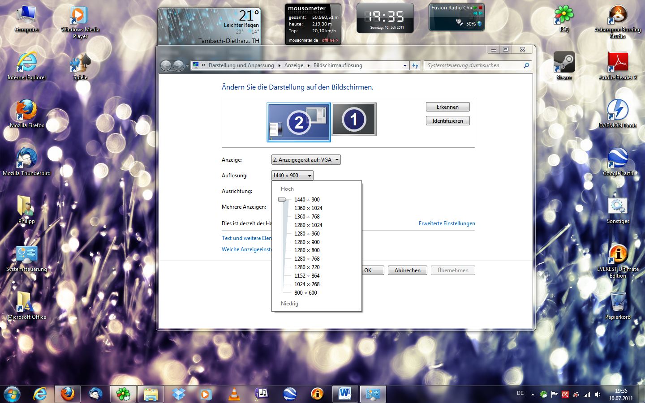Open Mozilla Firefox desktop shortcut
This screenshot has height=403, width=645.
click(27, 114)
